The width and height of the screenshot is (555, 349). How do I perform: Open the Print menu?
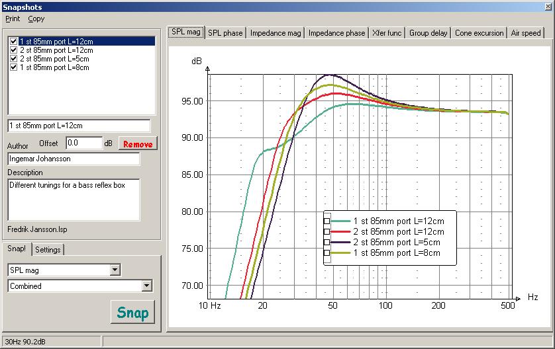[x=13, y=19]
